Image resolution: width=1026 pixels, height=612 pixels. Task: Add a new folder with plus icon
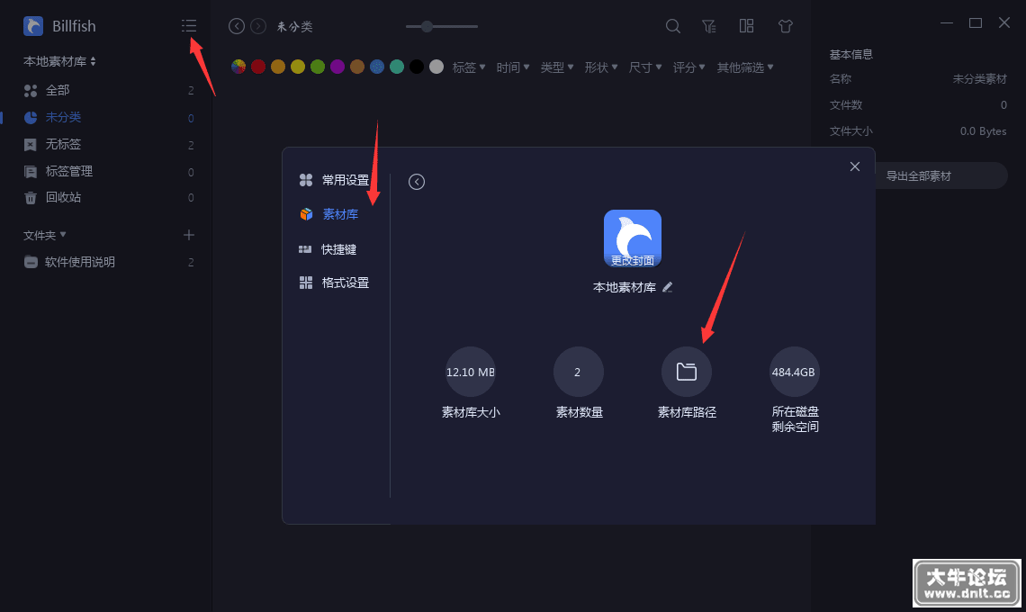[188, 235]
